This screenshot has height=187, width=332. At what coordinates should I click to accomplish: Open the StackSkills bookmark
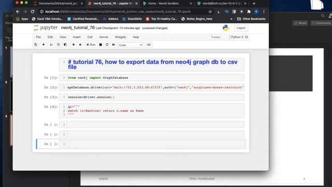[x=132, y=19]
